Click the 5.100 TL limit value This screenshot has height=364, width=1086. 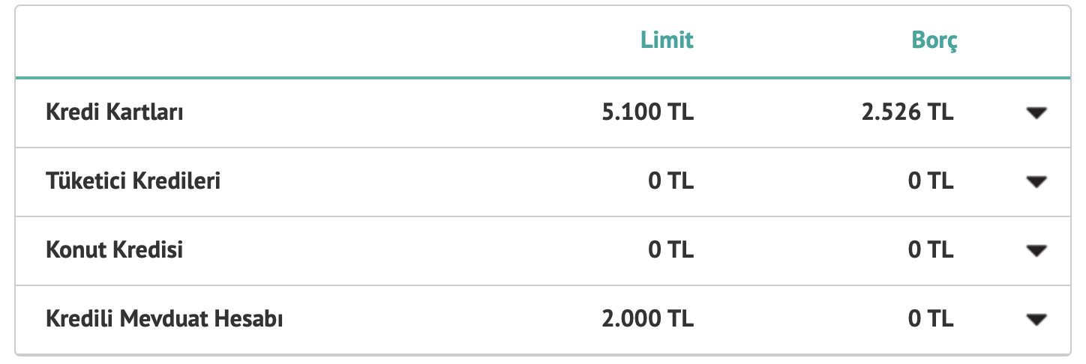pyautogui.click(x=648, y=113)
